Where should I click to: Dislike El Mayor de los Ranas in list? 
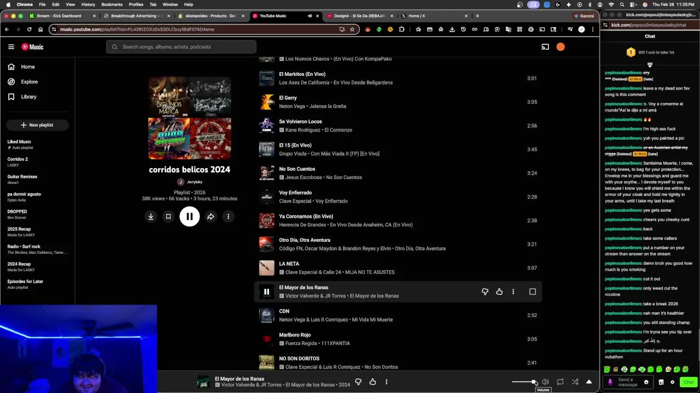[485, 291]
